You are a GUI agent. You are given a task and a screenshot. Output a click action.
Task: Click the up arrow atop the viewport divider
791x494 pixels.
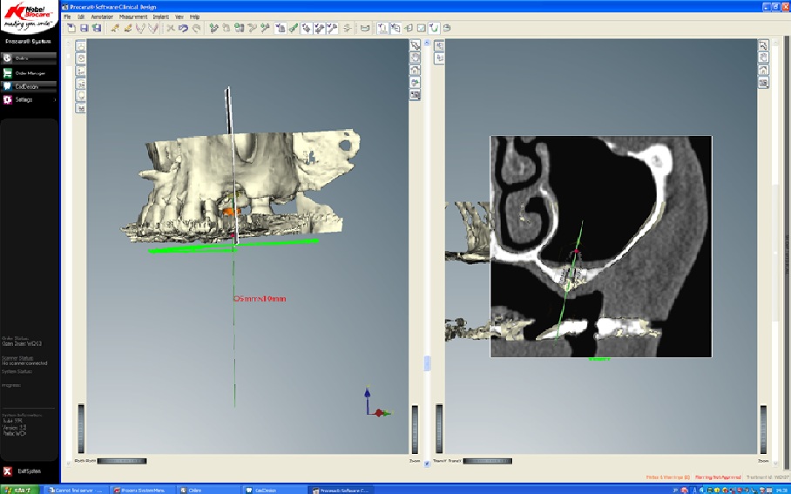coord(427,43)
